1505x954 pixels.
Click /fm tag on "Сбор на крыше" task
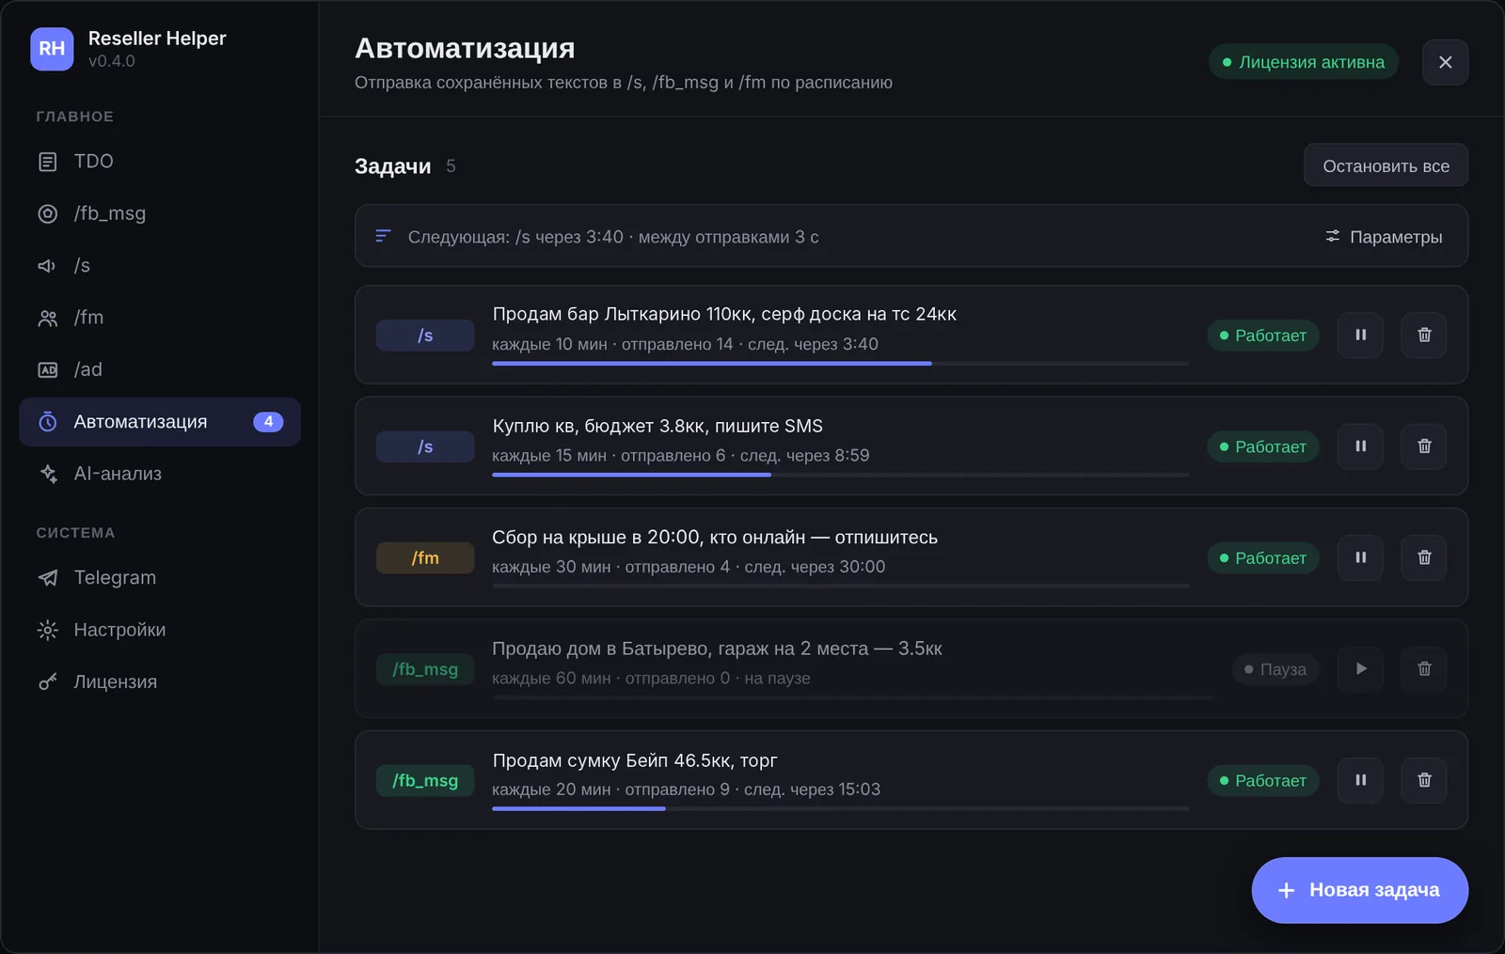point(425,558)
